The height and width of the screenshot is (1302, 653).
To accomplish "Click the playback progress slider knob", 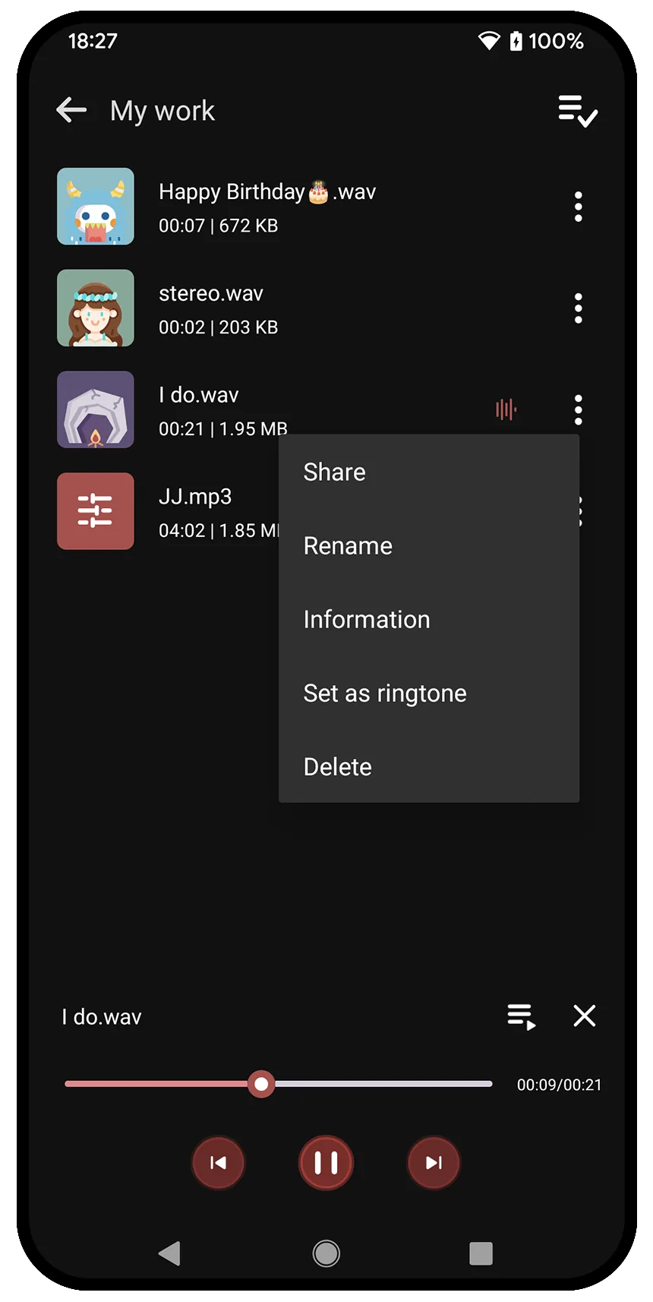I will [261, 1084].
